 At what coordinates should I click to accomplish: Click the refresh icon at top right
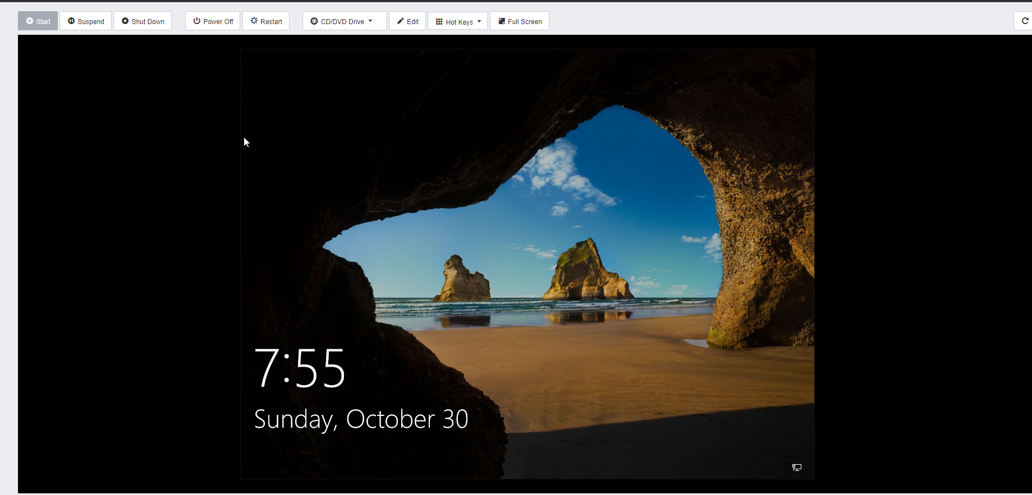(1025, 21)
